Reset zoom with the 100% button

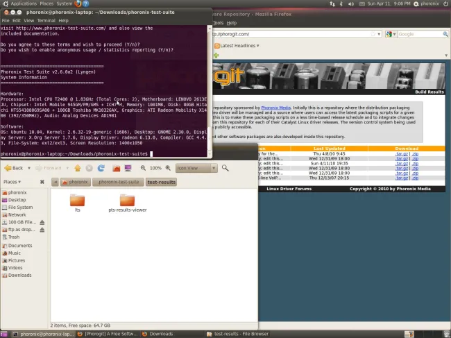coord(155,168)
